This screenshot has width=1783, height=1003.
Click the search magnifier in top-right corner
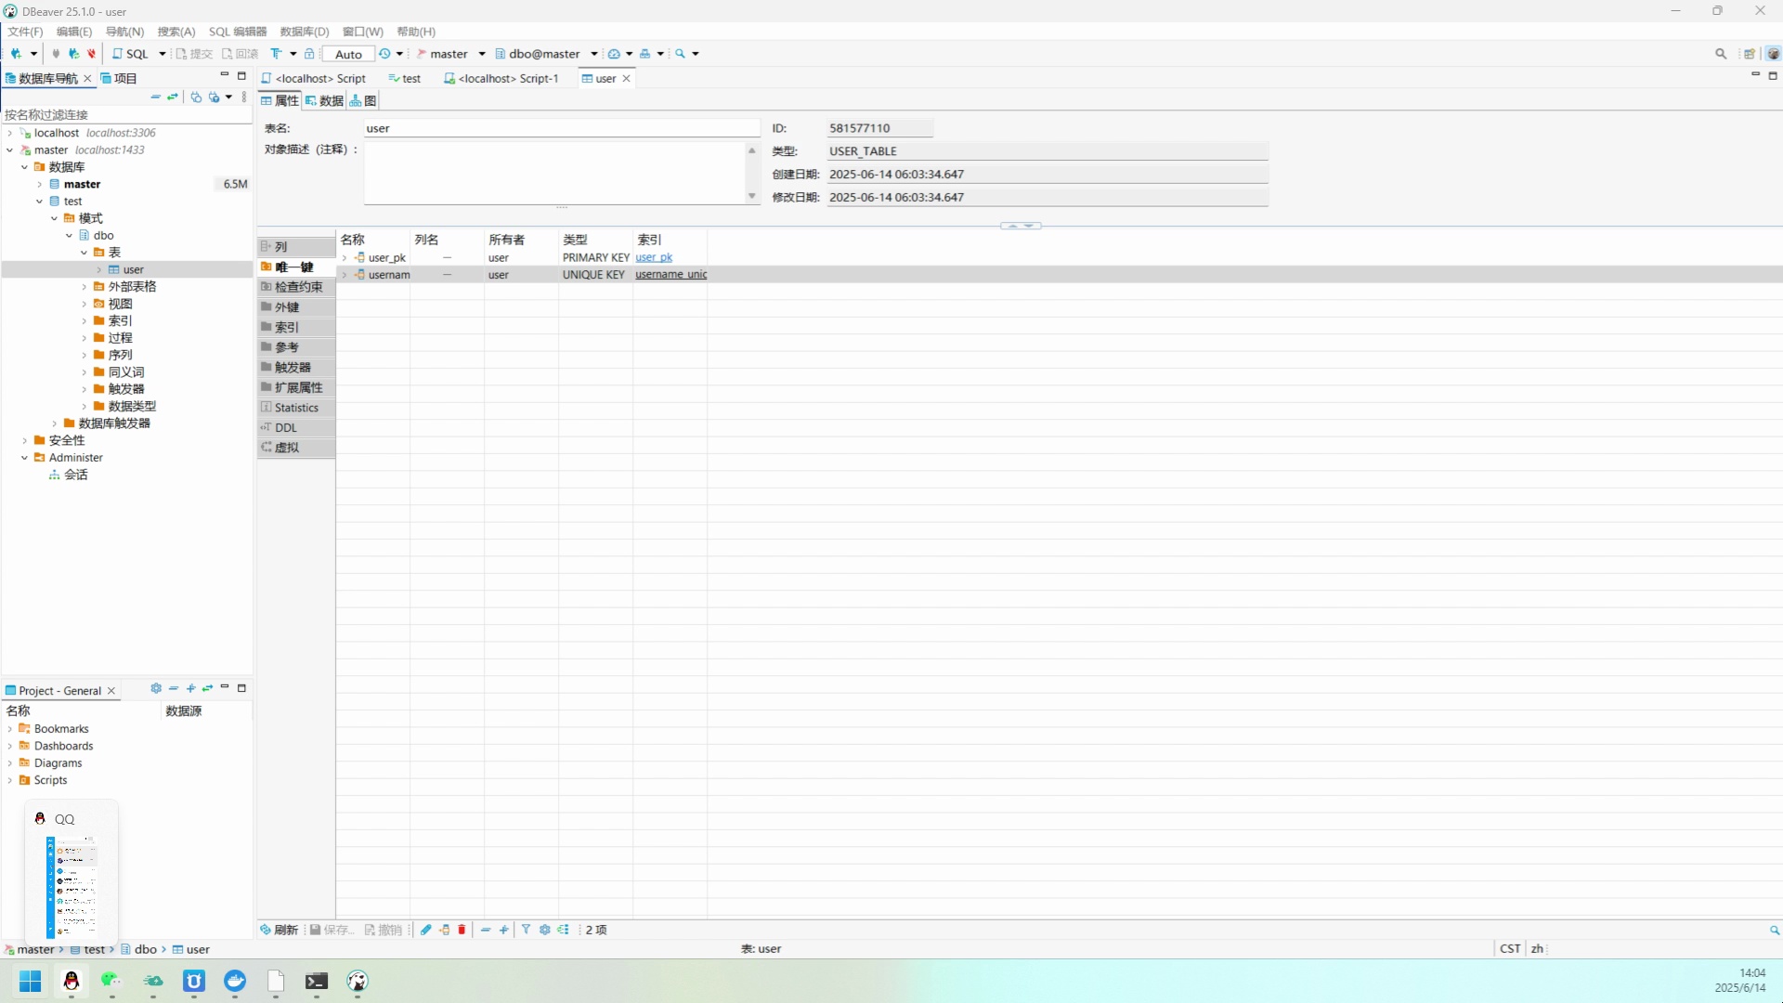point(1722,53)
